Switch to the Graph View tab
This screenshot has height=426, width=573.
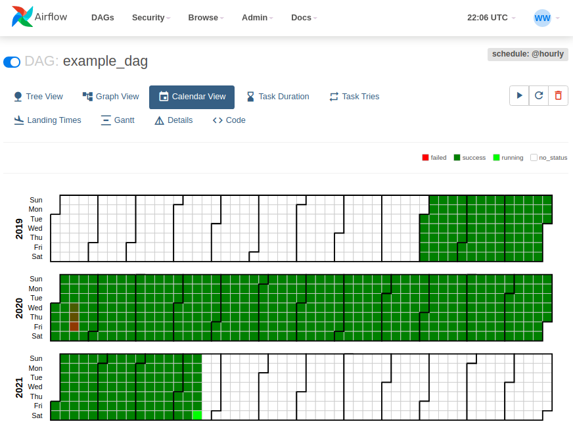(111, 97)
